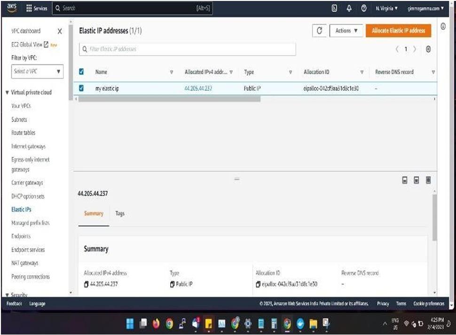This screenshot has width=456, height=335.
Task: Click the table horizontal scrollbar
Action: 169,99
